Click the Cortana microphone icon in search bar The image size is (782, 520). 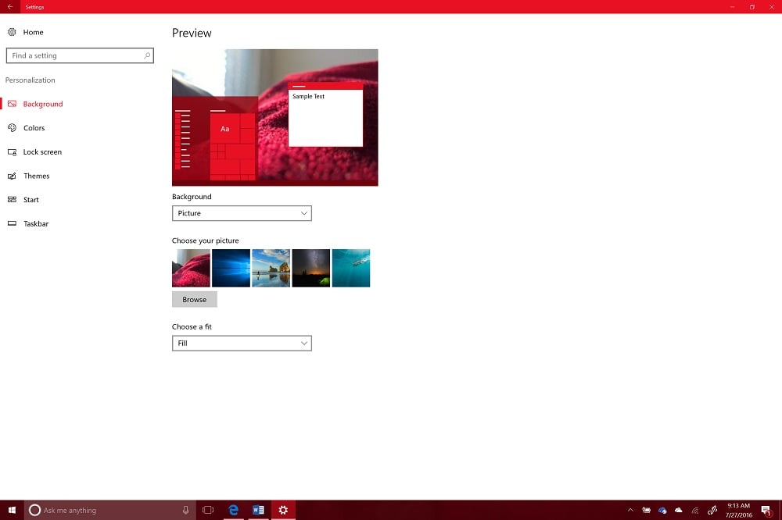(185, 509)
